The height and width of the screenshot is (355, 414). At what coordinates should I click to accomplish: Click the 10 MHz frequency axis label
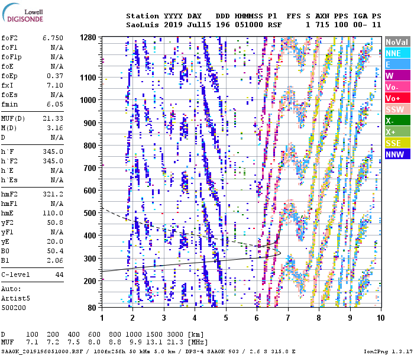(x=380, y=318)
